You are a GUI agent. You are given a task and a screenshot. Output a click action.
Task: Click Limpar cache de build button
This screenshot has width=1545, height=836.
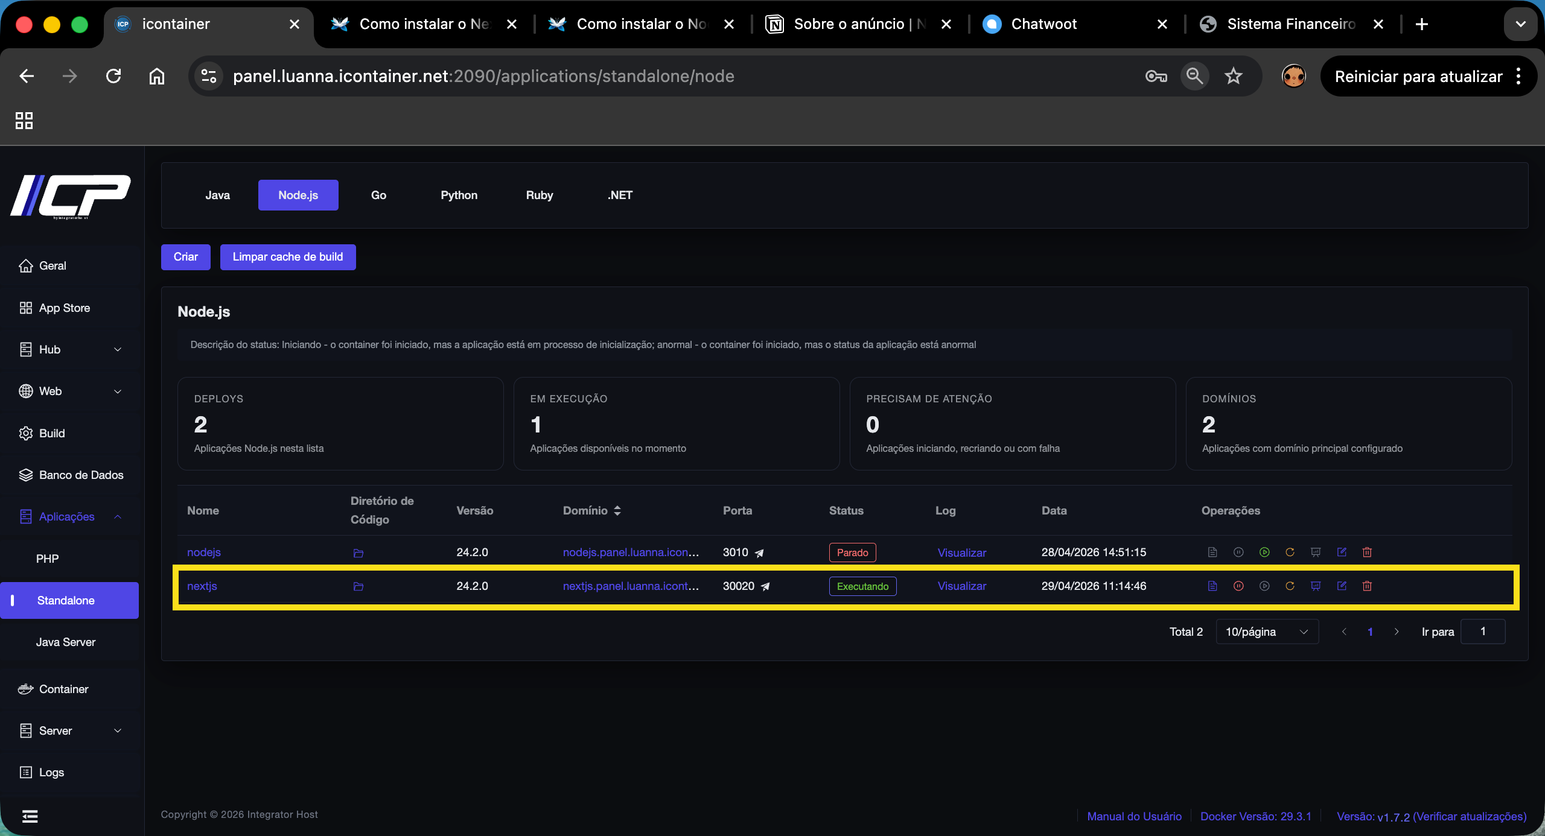288,257
